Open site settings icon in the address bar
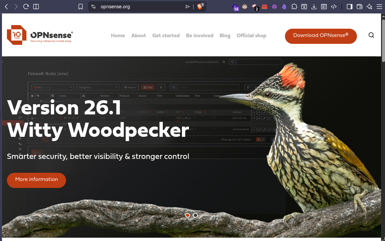Viewport: 385px width, 241px height. point(93,7)
